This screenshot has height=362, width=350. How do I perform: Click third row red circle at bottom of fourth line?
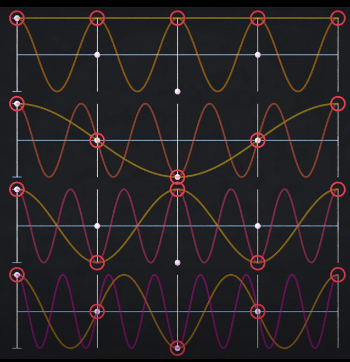click(258, 262)
